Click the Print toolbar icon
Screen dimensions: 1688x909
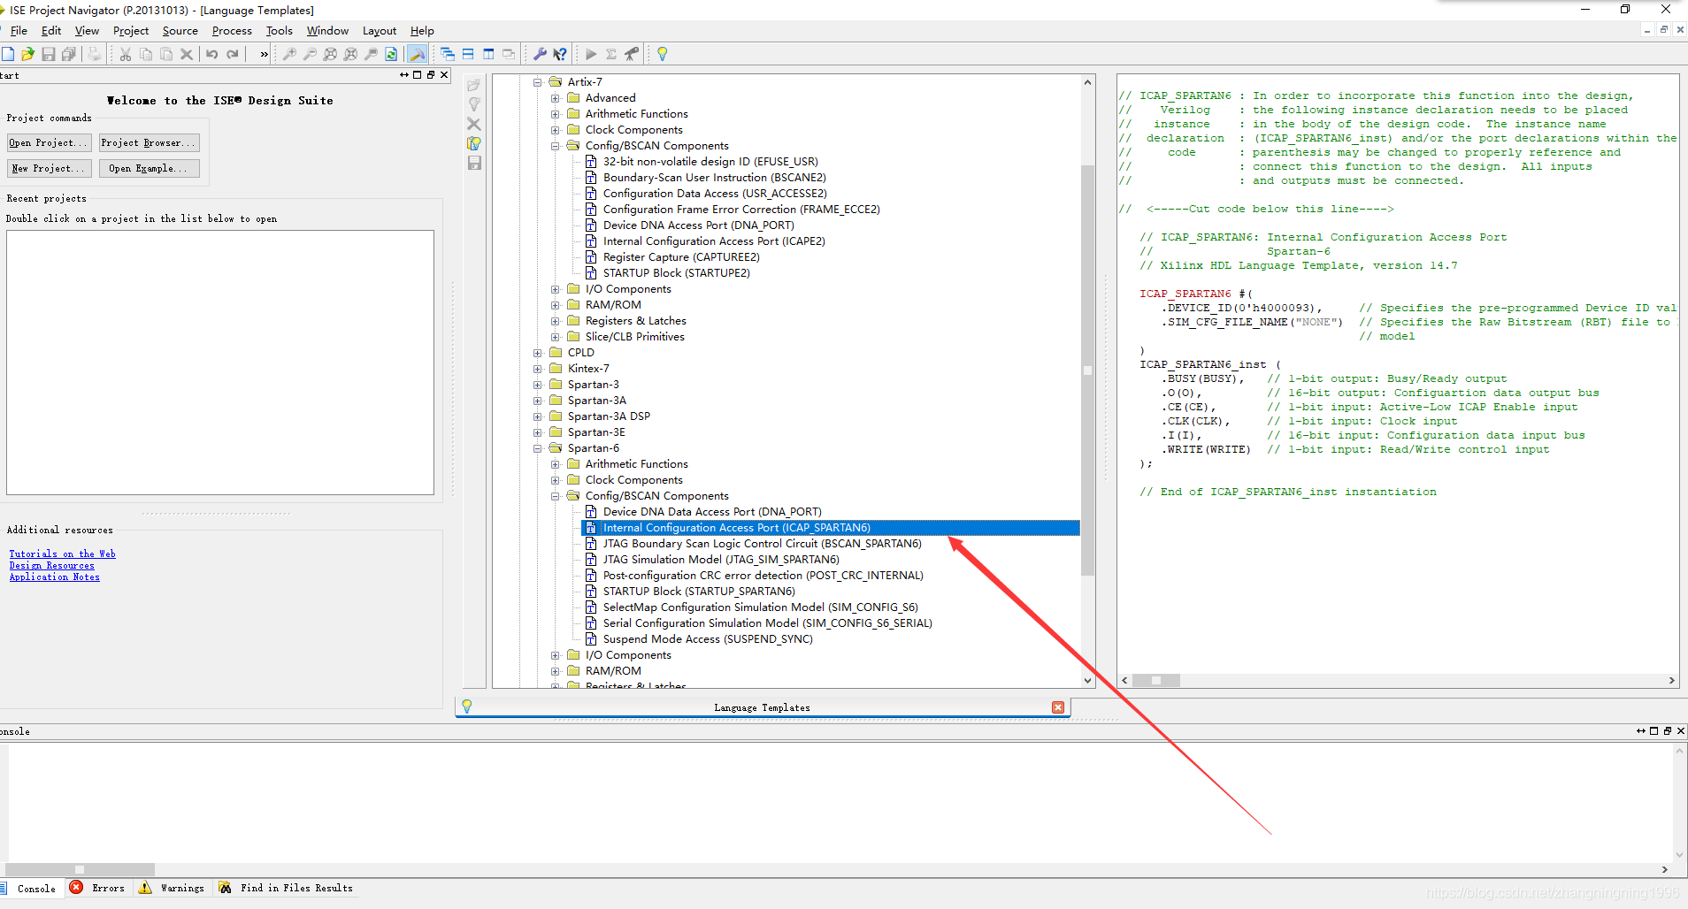point(95,54)
